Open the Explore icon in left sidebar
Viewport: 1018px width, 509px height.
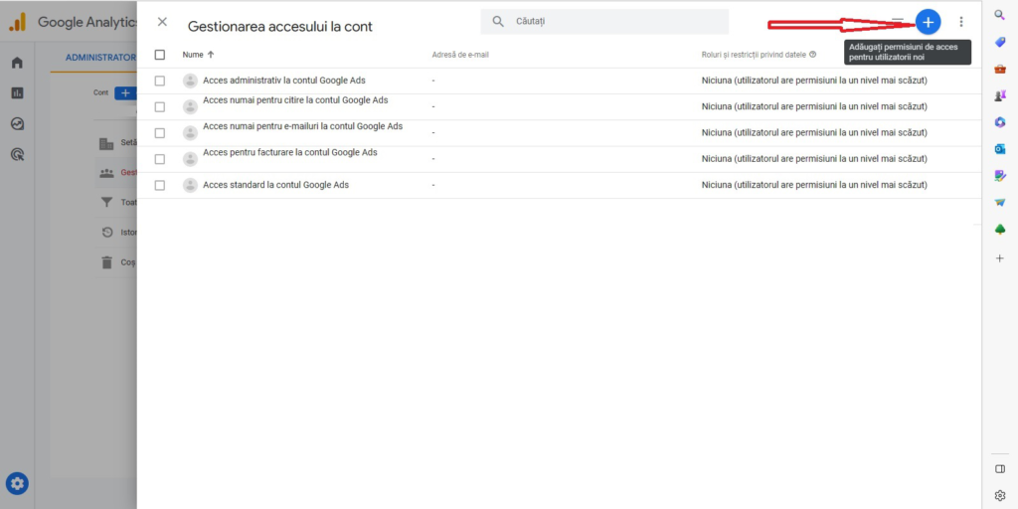tap(18, 123)
